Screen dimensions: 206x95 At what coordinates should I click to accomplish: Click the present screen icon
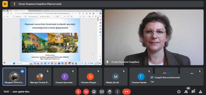coord(102,92)
